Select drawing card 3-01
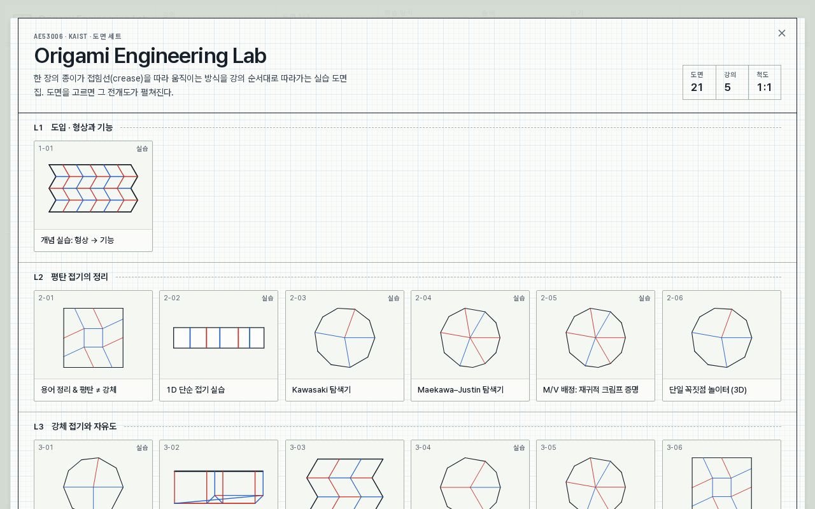The width and height of the screenshot is (815, 509). [93, 474]
